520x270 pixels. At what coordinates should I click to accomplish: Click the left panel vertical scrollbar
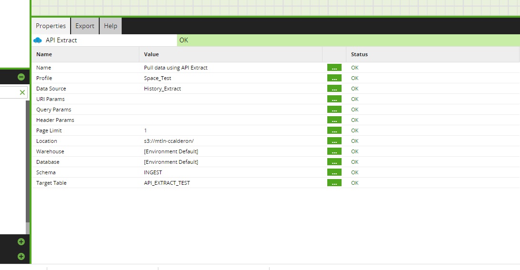coord(28,162)
